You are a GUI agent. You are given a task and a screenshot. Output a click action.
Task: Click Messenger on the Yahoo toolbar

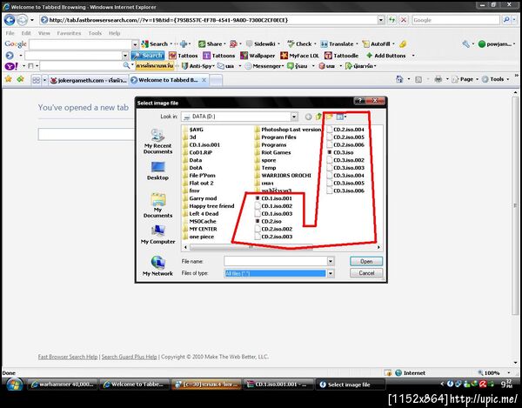point(264,66)
